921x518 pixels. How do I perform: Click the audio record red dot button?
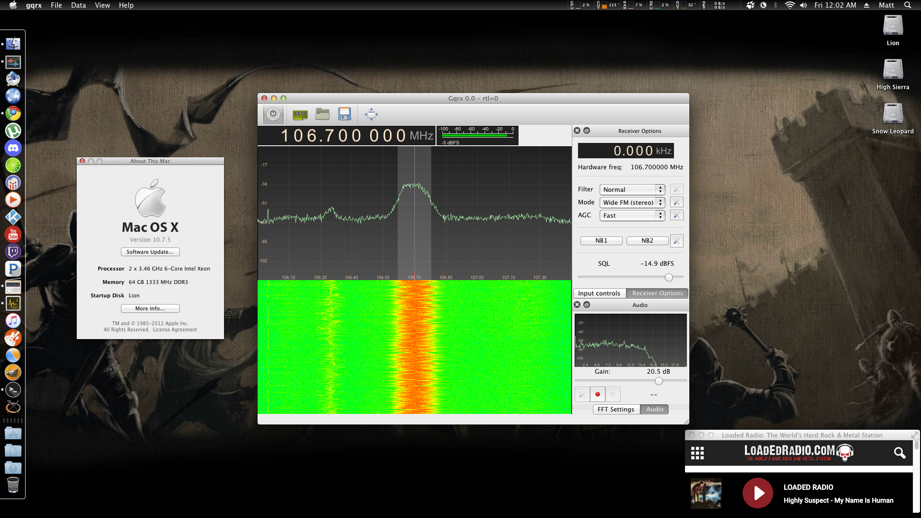tap(597, 394)
